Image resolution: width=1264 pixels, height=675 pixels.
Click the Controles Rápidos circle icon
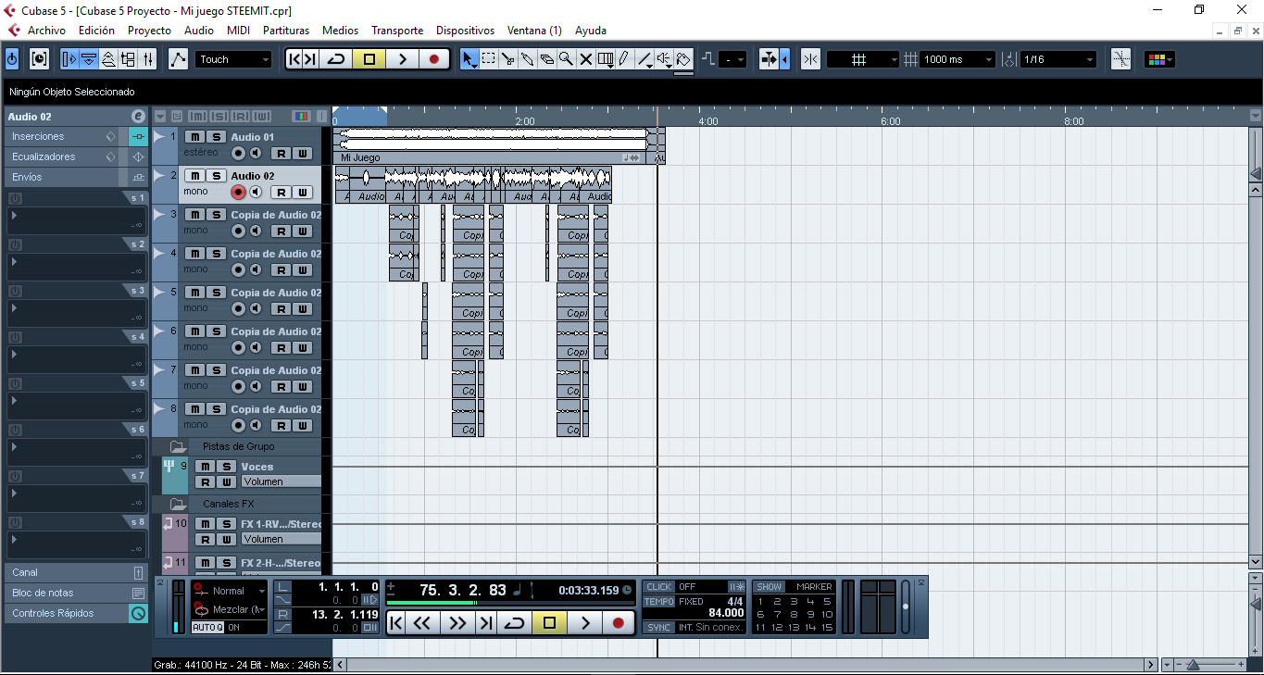point(138,613)
